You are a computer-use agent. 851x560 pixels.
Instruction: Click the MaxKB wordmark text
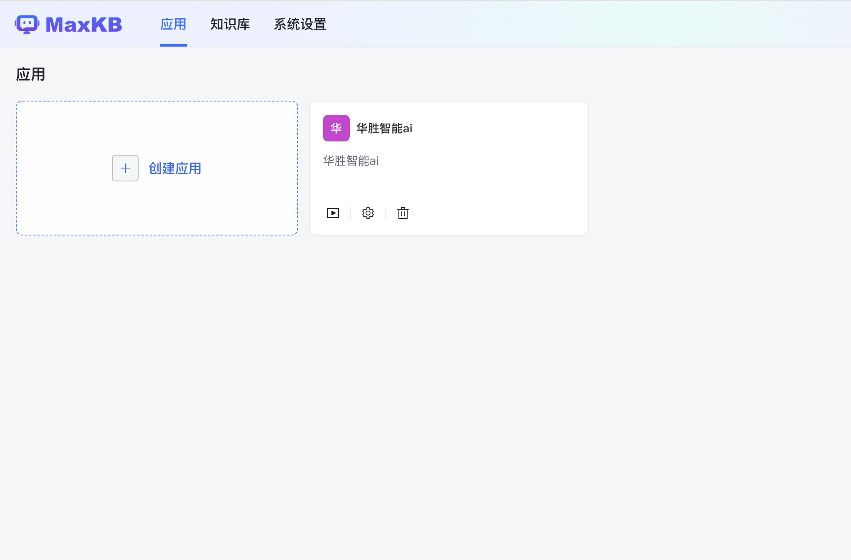click(84, 25)
